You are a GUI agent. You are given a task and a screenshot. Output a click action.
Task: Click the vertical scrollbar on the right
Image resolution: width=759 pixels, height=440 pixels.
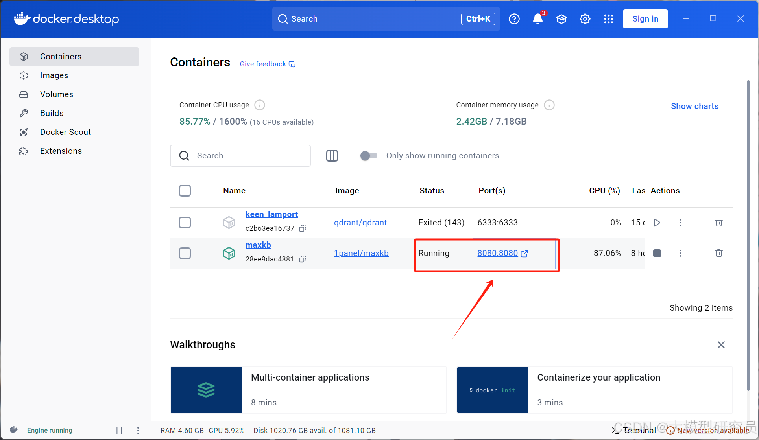pos(748,236)
